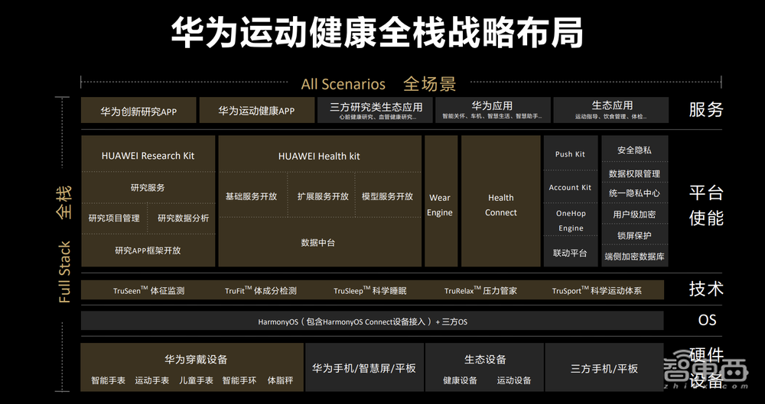Click the Health Connect block
The height and width of the screenshot is (404, 765).
pos(501,205)
